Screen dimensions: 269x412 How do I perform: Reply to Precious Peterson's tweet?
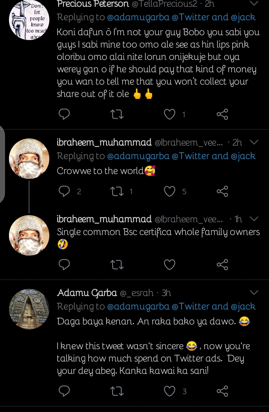[x=64, y=114]
